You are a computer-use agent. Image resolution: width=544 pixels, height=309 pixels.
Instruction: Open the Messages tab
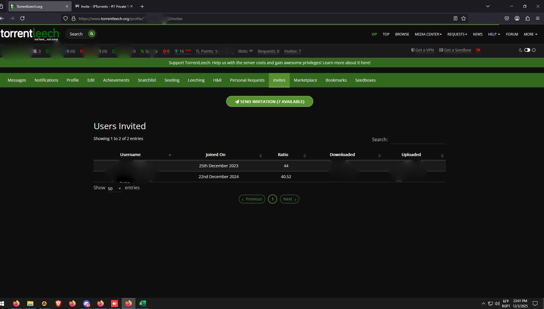[17, 80]
